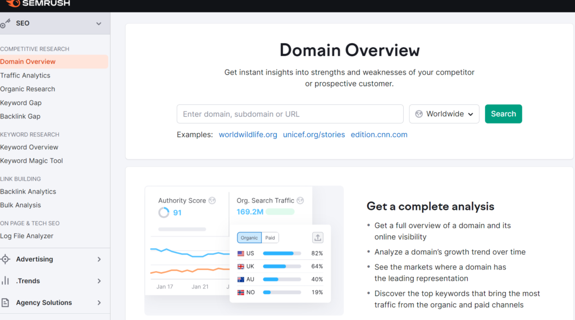Click the UK 64% progress bar
575x320 pixels.
click(282, 267)
